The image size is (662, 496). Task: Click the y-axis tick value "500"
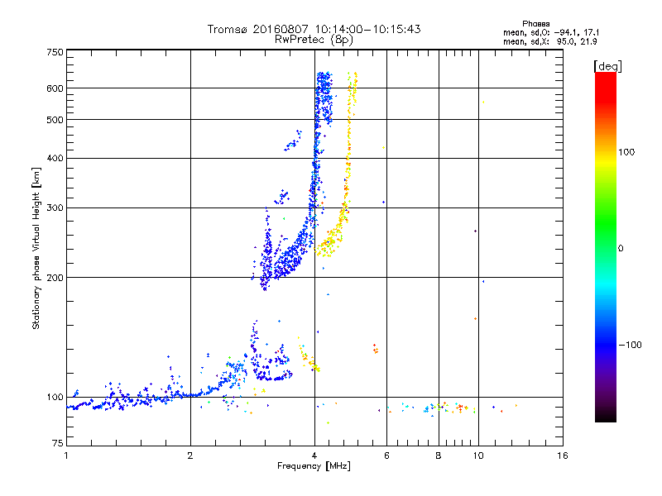point(55,120)
